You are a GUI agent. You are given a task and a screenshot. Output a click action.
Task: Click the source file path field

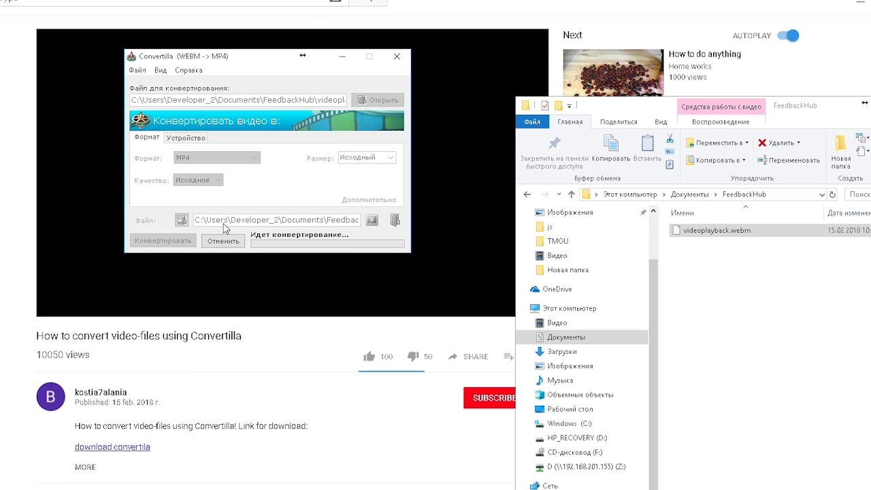tap(238, 100)
